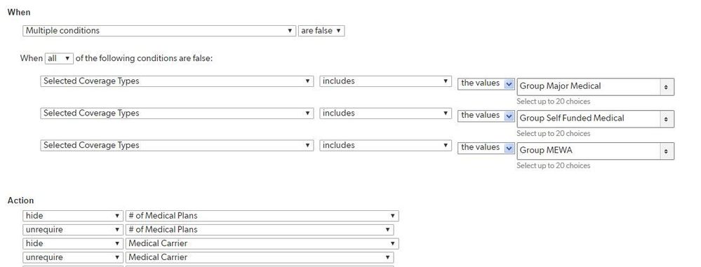Screen dimensions: 701x267
Task: Open first Selected Coverage Types dropdown
Action: (177, 81)
